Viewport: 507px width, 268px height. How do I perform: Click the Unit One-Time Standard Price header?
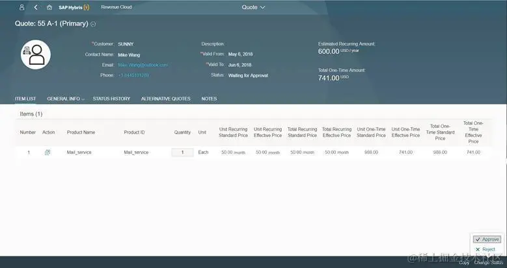click(371, 132)
